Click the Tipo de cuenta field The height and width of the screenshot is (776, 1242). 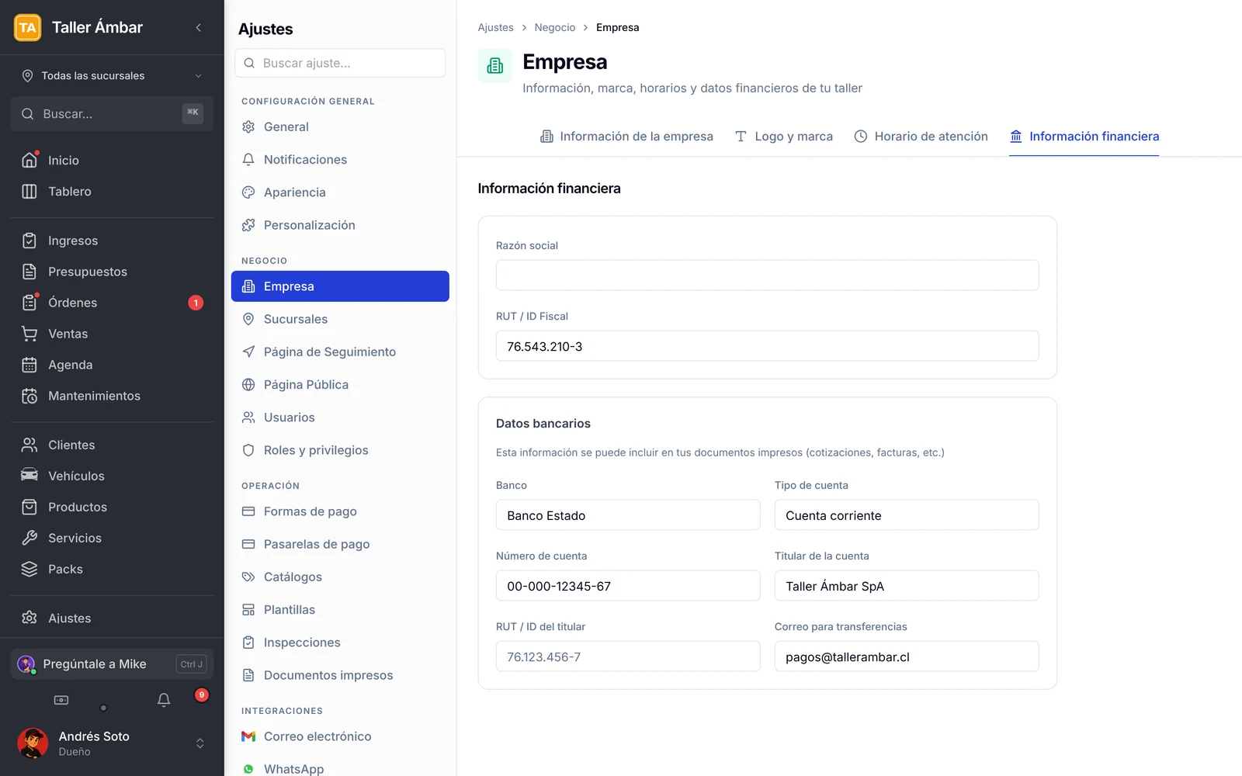[x=907, y=515]
